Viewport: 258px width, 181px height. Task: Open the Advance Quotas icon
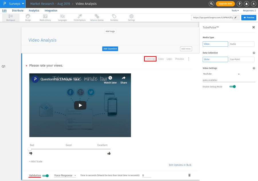[97, 17]
